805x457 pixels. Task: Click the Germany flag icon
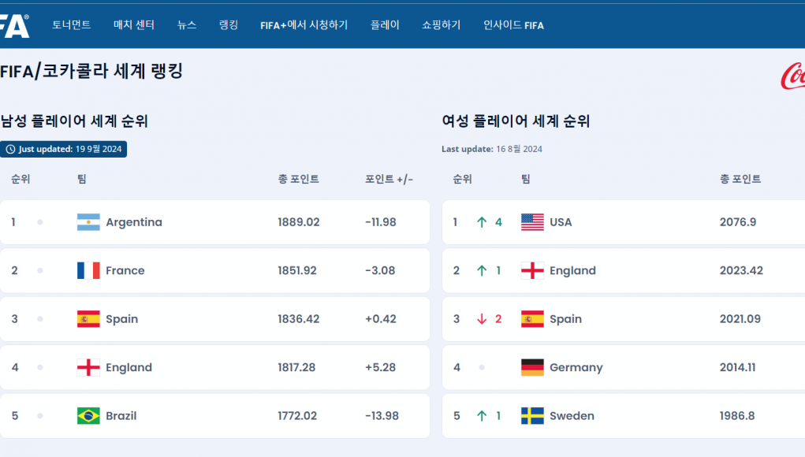coord(532,367)
